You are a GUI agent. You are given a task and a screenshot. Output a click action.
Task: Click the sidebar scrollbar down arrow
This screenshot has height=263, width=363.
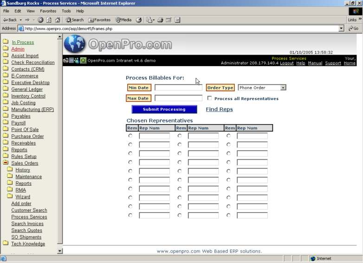point(59,250)
